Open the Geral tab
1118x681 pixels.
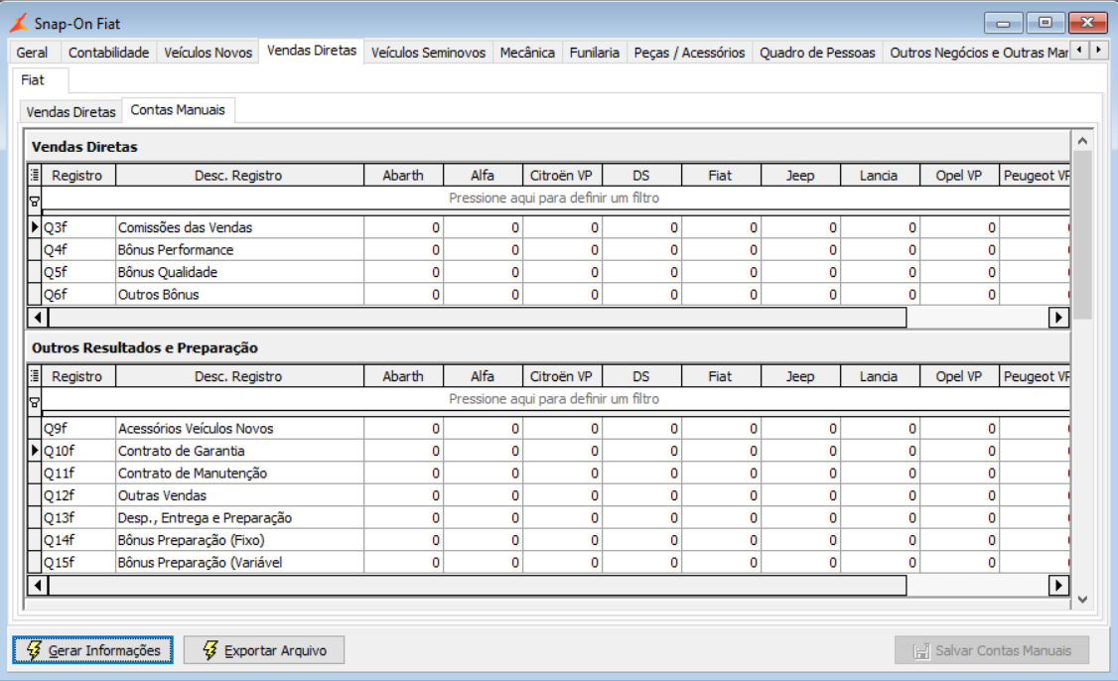(x=32, y=53)
